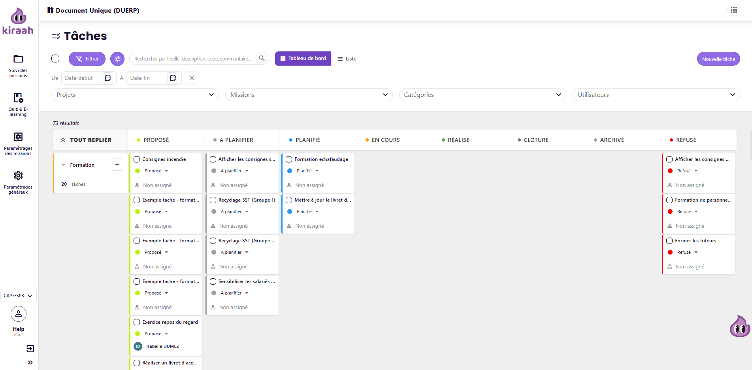Open the Catégories dropdown
This screenshot has width=752, height=370.
point(482,95)
